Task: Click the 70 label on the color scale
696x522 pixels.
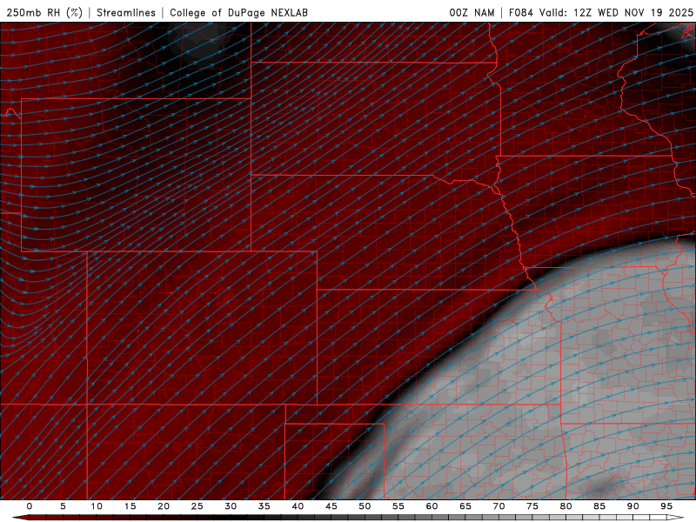Action: pyautogui.click(x=499, y=506)
